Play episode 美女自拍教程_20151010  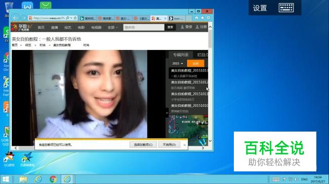click(189, 106)
